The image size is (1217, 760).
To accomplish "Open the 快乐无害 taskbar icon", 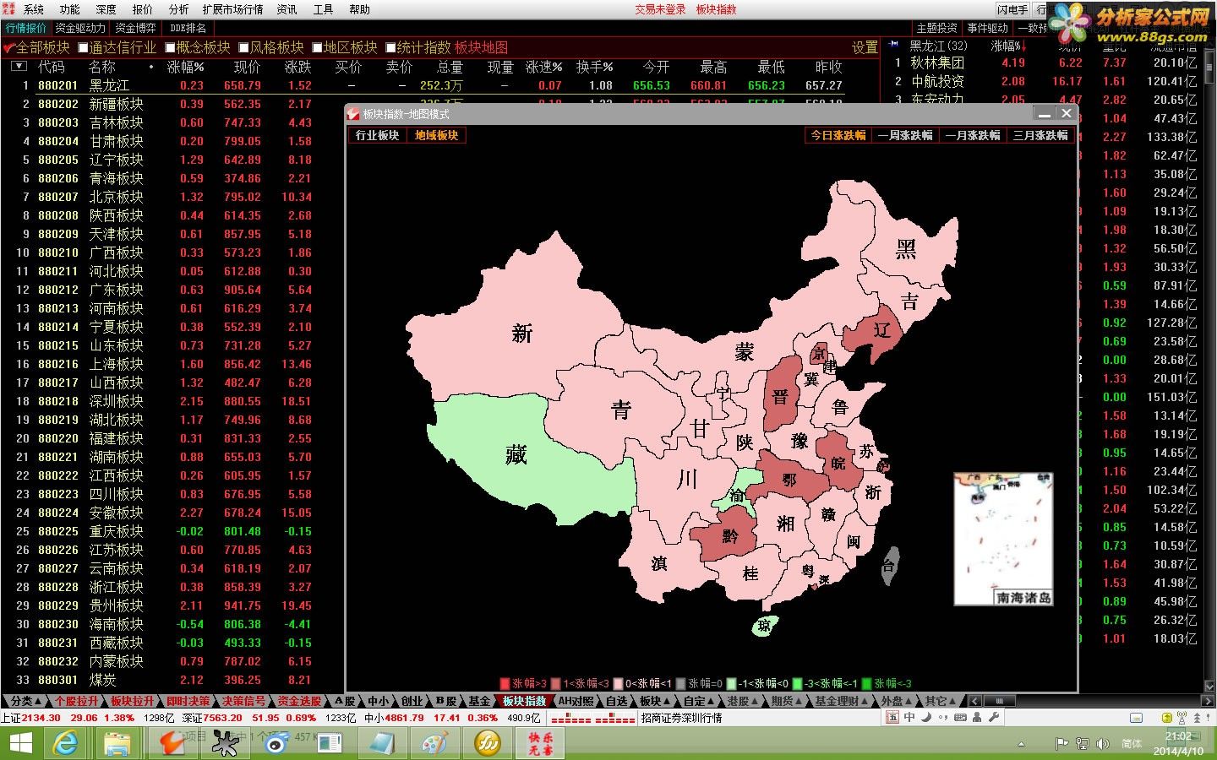I will (541, 743).
